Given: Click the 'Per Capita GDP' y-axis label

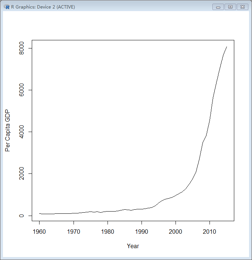Looking at the screenshot, I should point(7,131).
